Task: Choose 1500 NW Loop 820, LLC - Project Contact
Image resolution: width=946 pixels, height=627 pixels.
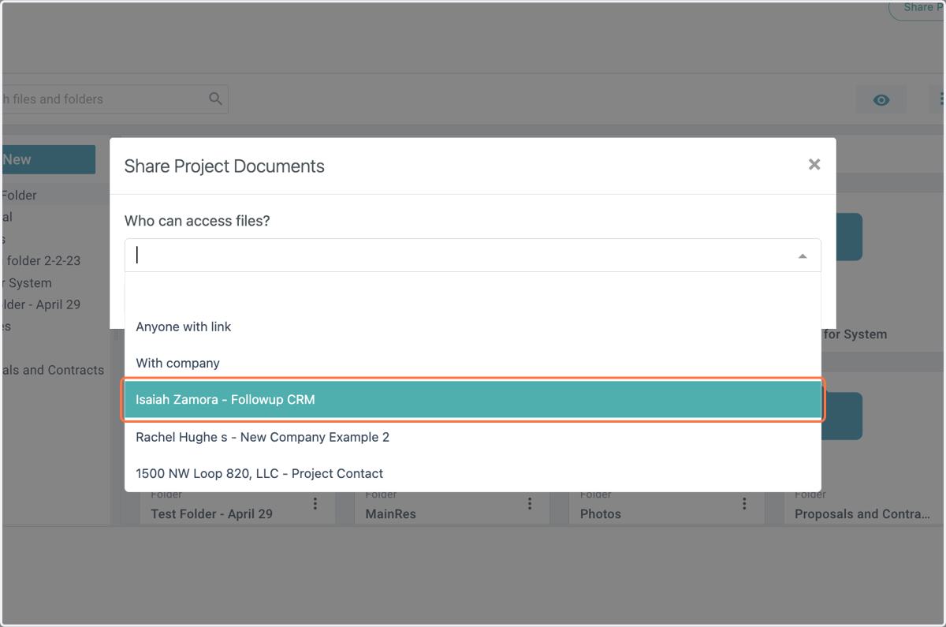Action: tap(473, 473)
